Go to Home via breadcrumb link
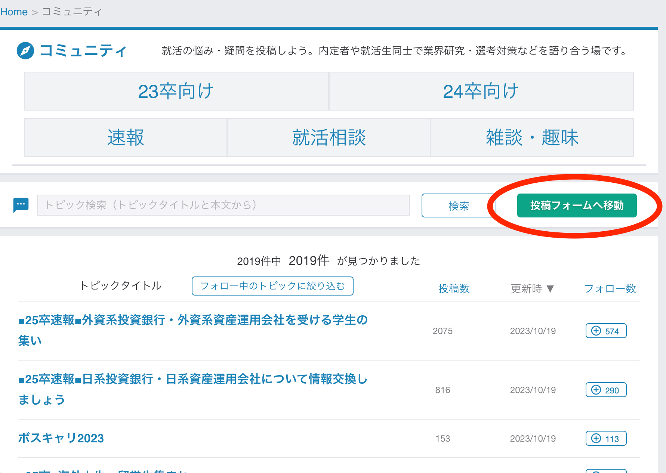The image size is (666, 473). 14,12
